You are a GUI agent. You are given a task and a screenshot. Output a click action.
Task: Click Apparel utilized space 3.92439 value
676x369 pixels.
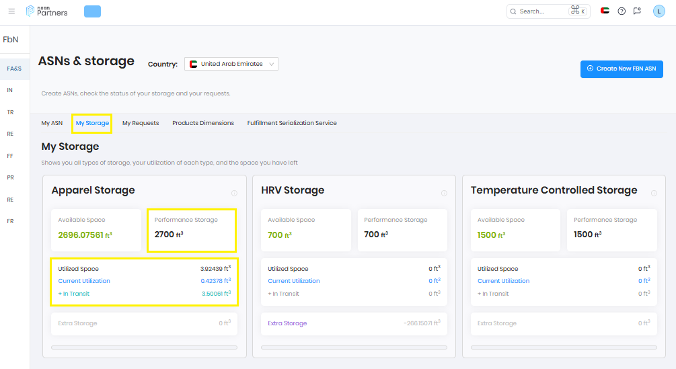pos(215,269)
